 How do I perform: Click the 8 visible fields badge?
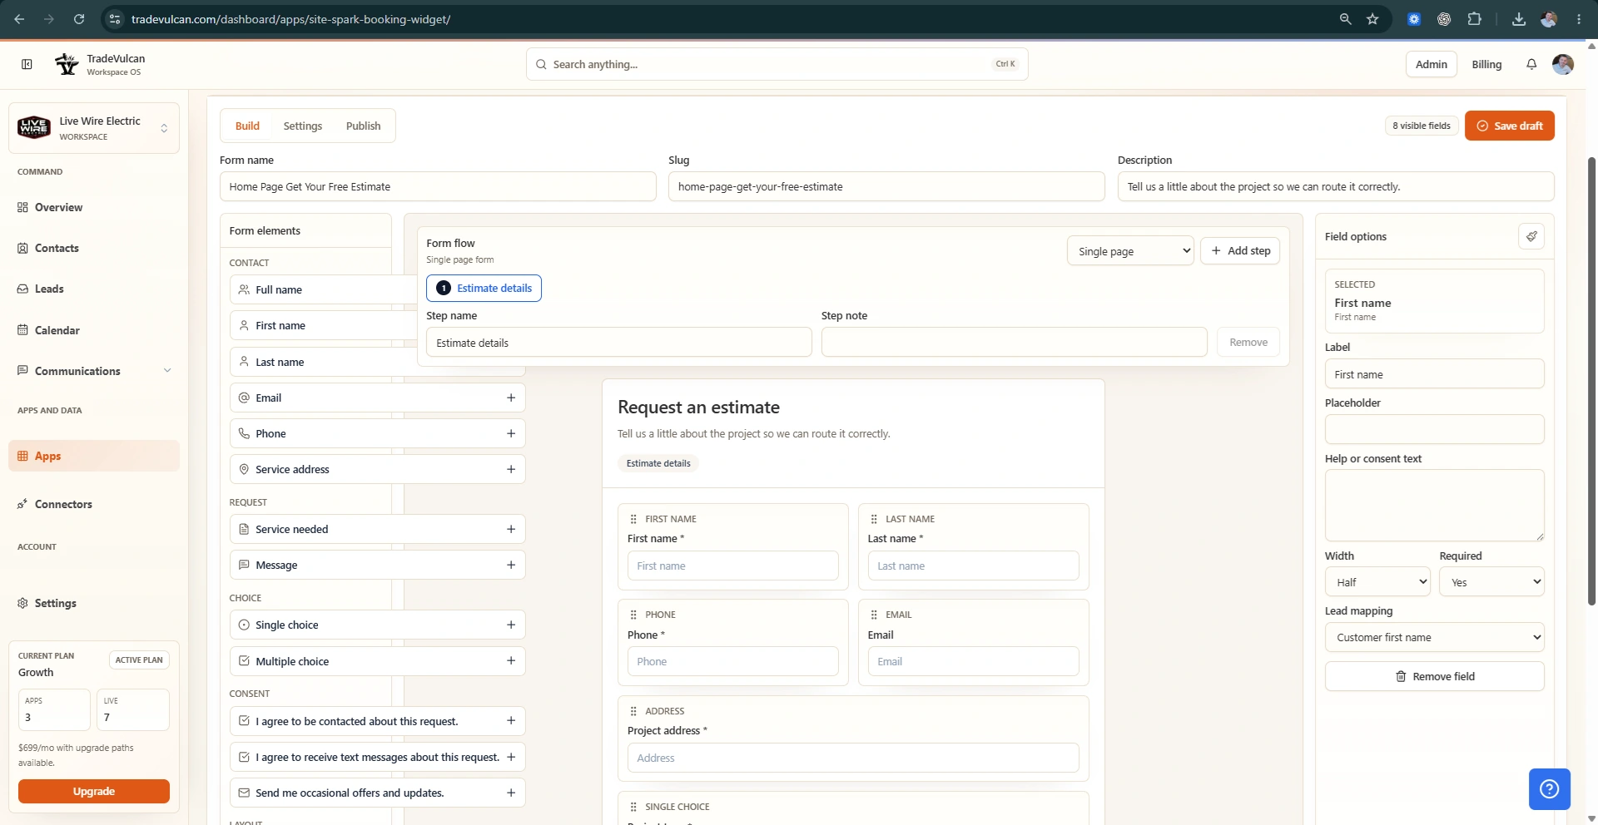click(x=1422, y=126)
